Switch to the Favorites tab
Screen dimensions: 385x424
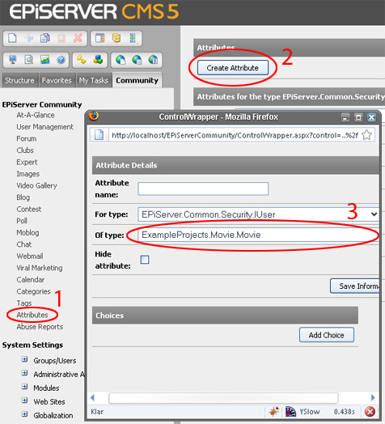[x=57, y=80]
